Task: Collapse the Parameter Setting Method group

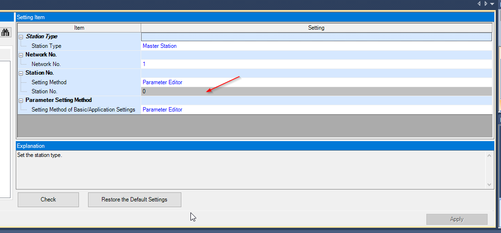Action: tap(21, 100)
